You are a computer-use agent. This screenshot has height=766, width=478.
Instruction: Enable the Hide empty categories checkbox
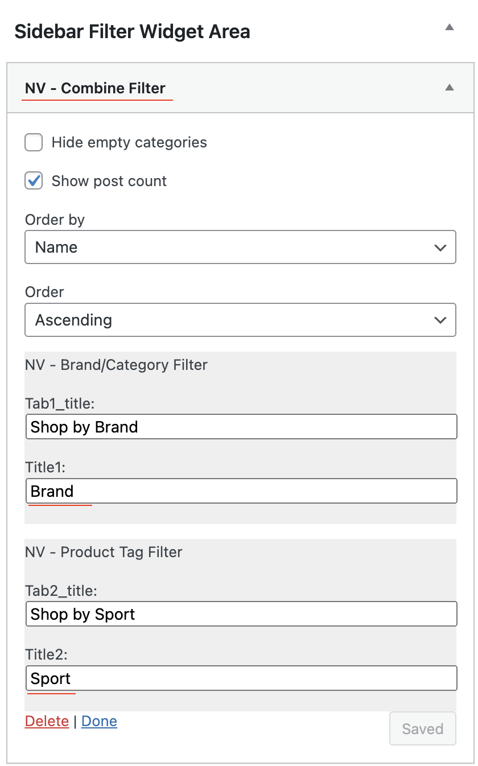point(34,142)
